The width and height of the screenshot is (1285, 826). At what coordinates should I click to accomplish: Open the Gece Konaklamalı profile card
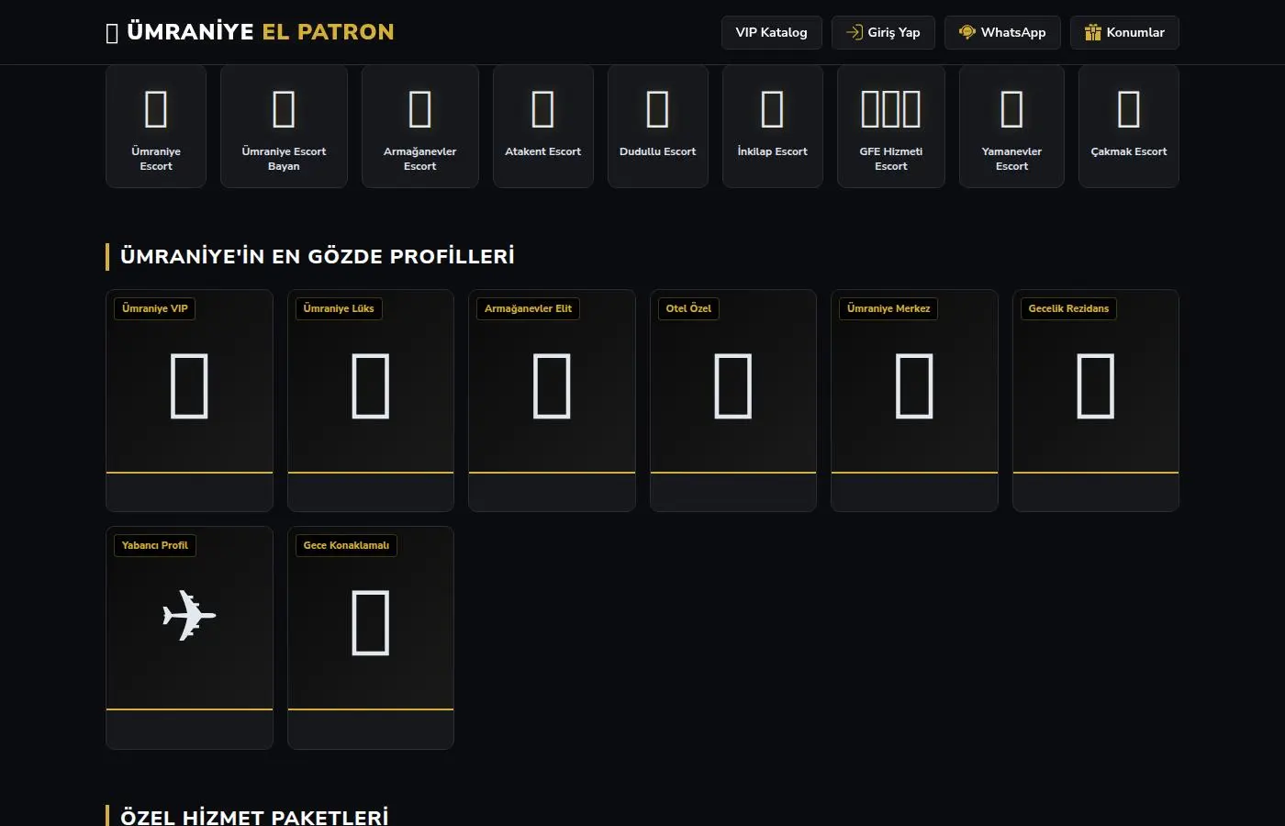[370, 638]
